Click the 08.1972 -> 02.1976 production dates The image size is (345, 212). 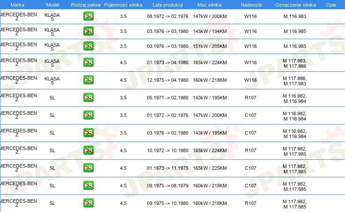click(x=168, y=16)
